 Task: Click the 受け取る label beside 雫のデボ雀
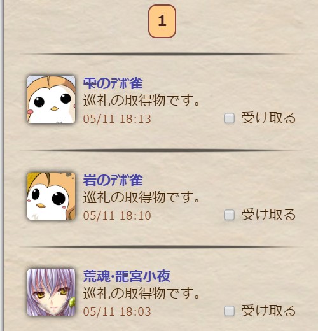pyautogui.click(x=268, y=118)
